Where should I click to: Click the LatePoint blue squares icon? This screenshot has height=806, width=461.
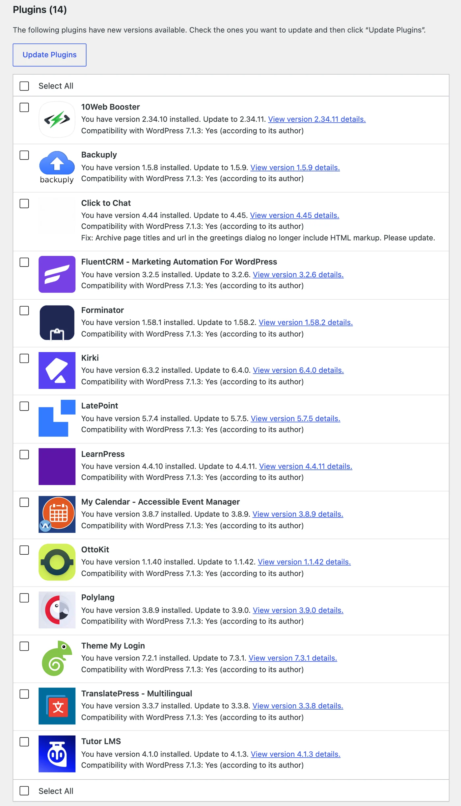pos(57,418)
